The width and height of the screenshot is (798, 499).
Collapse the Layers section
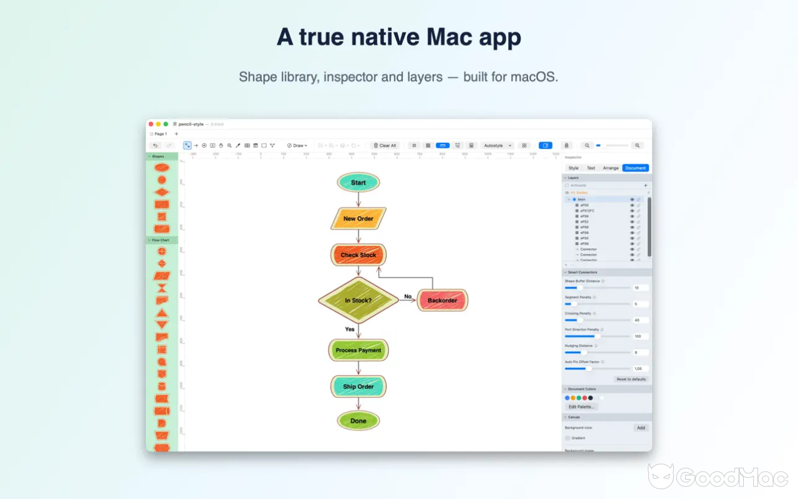point(565,178)
